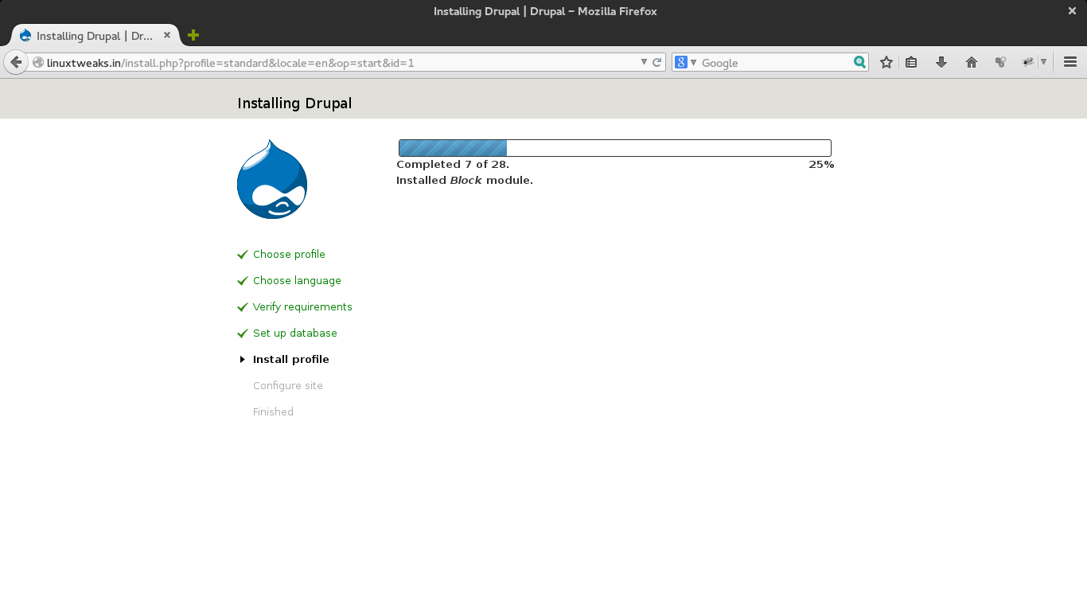Open a new tab with plus icon
The width and height of the screenshot is (1087, 589).
point(193,35)
